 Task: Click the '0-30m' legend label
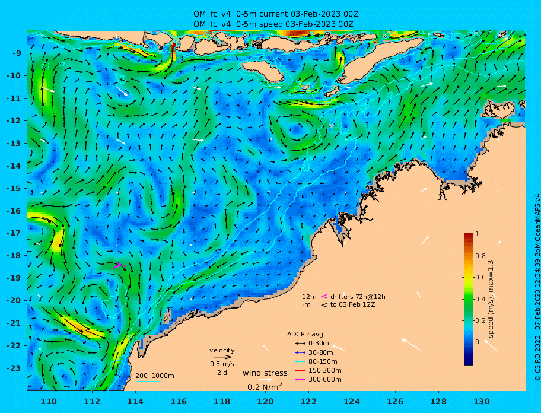click(319, 344)
